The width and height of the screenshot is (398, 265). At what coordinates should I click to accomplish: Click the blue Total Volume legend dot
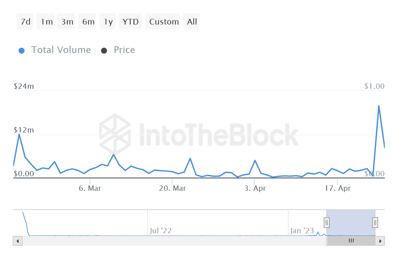point(22,50)
